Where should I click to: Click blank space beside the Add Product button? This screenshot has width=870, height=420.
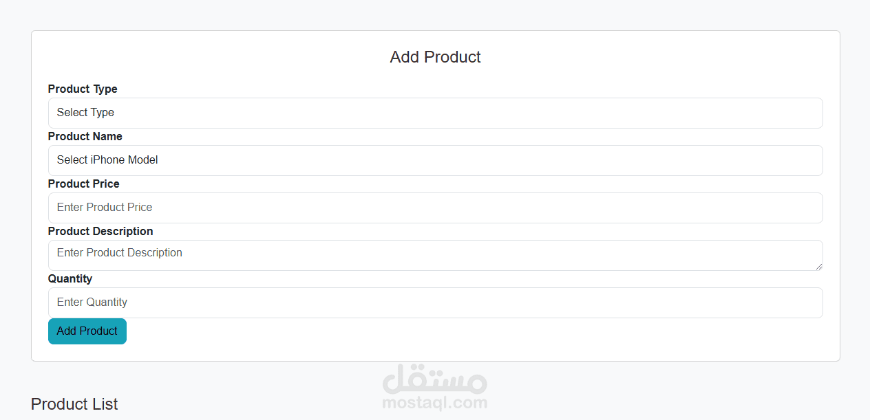point(475,331)
